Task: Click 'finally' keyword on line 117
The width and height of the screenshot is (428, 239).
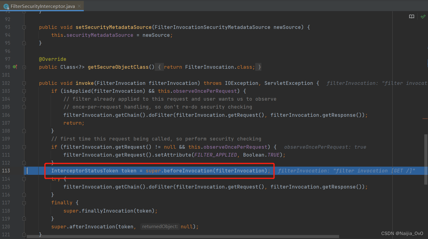Action: click(x=62, y=203)
